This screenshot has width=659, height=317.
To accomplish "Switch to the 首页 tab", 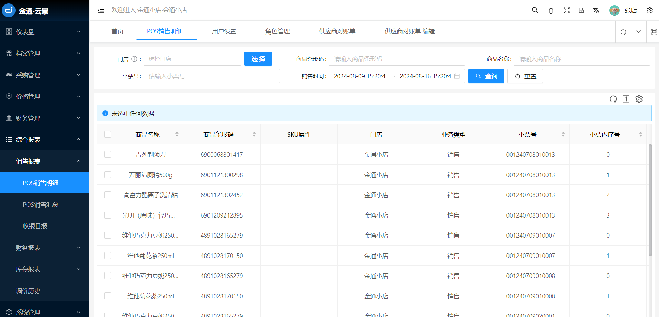I will 117,31.
